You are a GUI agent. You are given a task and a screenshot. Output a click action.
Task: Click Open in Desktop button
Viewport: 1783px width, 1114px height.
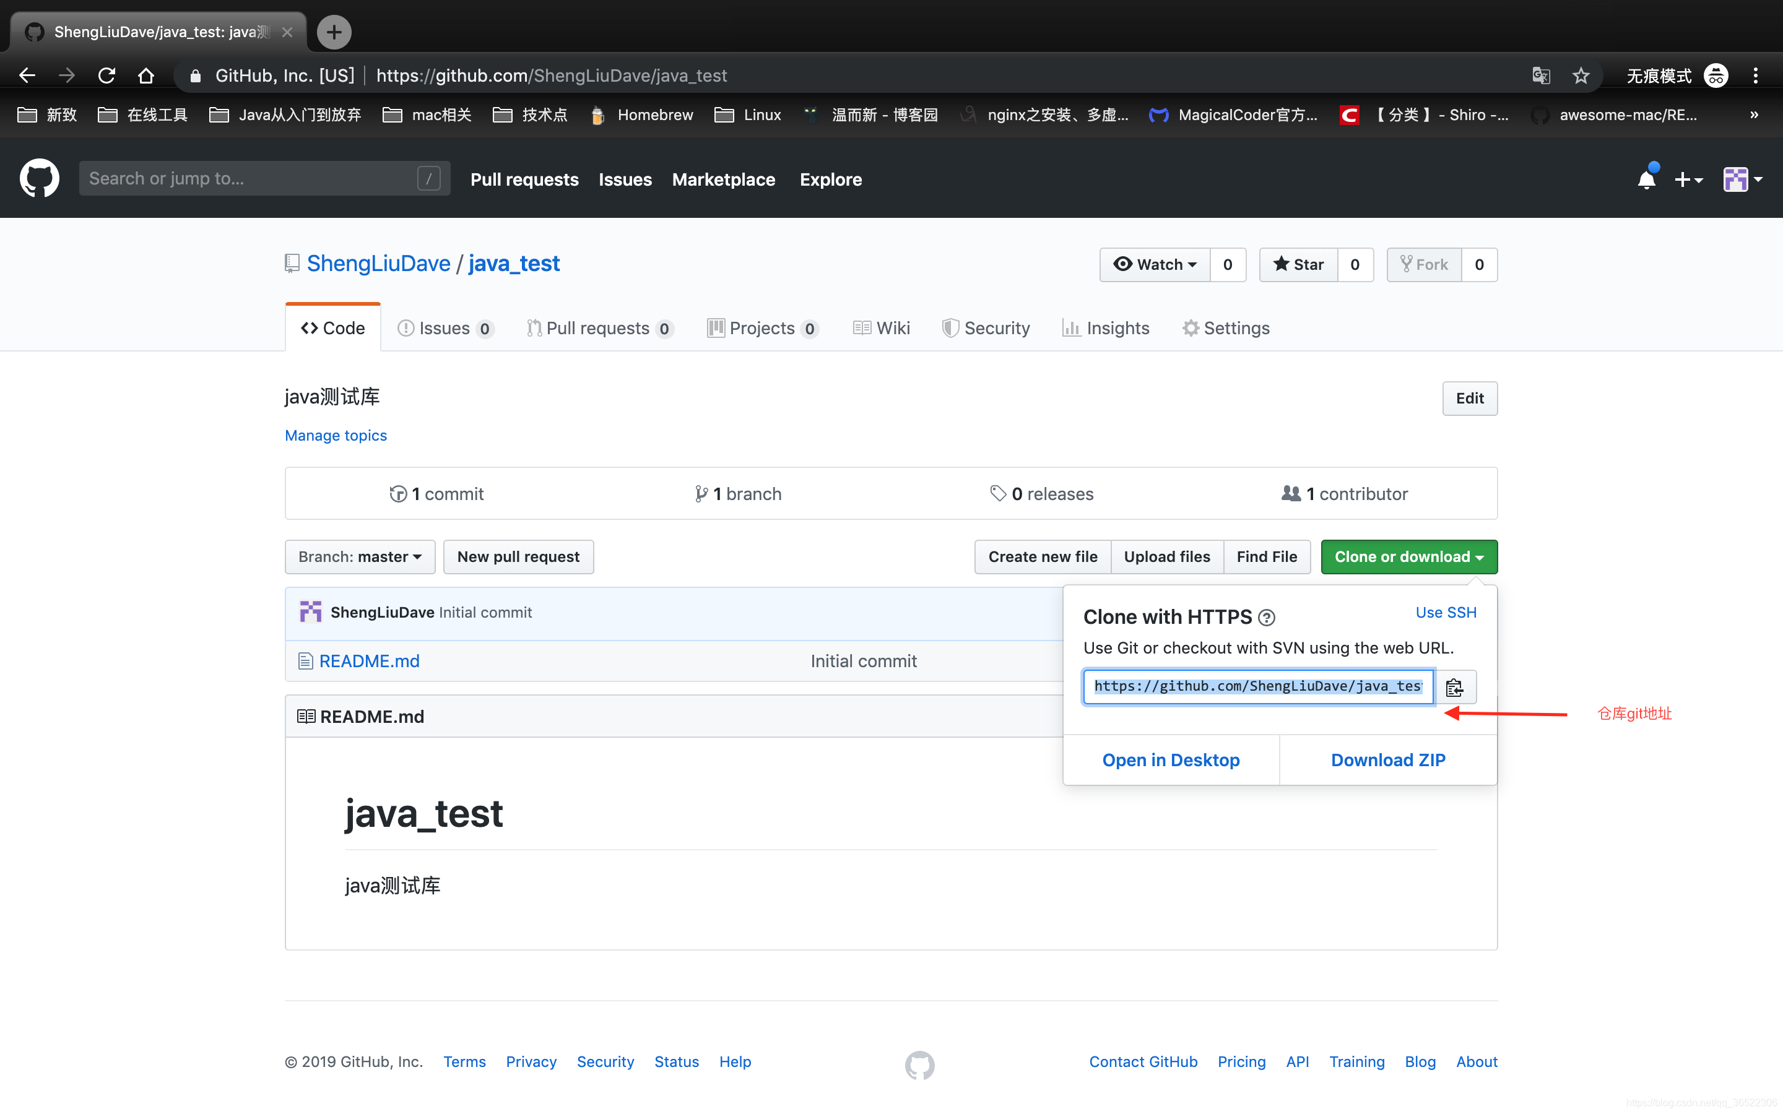coord(1171,758)
